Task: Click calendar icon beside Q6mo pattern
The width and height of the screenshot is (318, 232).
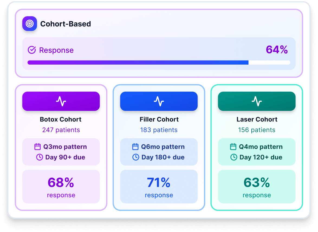Action: pyautogui.click(x=135, y=147)
